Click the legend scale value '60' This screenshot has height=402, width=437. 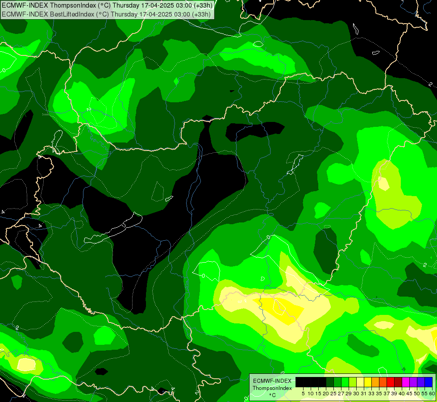click(432, 394)
